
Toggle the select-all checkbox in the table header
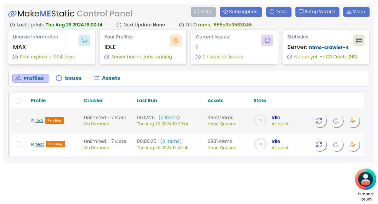(x=19, y=101)
